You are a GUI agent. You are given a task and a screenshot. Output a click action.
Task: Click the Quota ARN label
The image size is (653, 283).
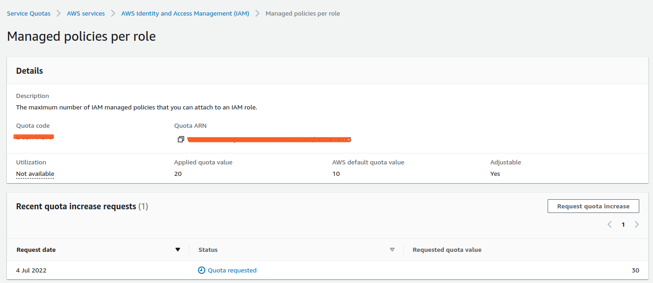coord(190,125)
